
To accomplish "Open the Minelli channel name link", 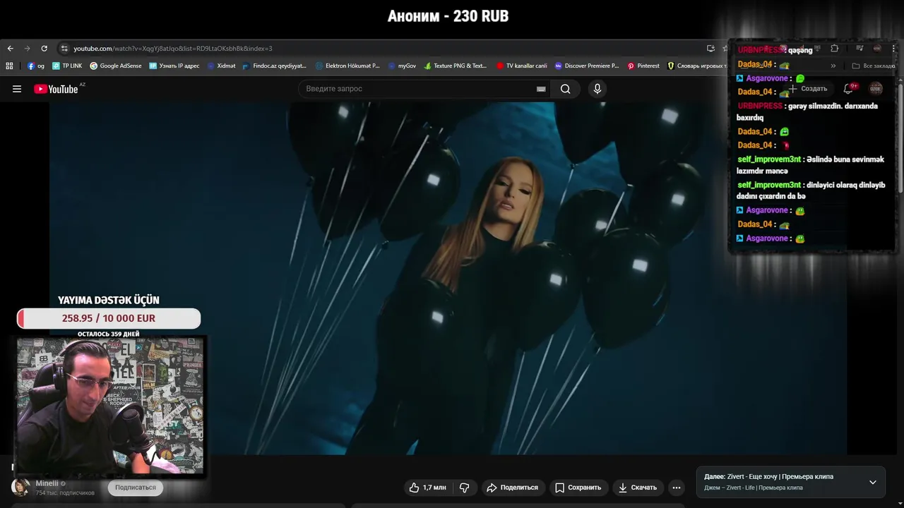I will click(47, 483).
